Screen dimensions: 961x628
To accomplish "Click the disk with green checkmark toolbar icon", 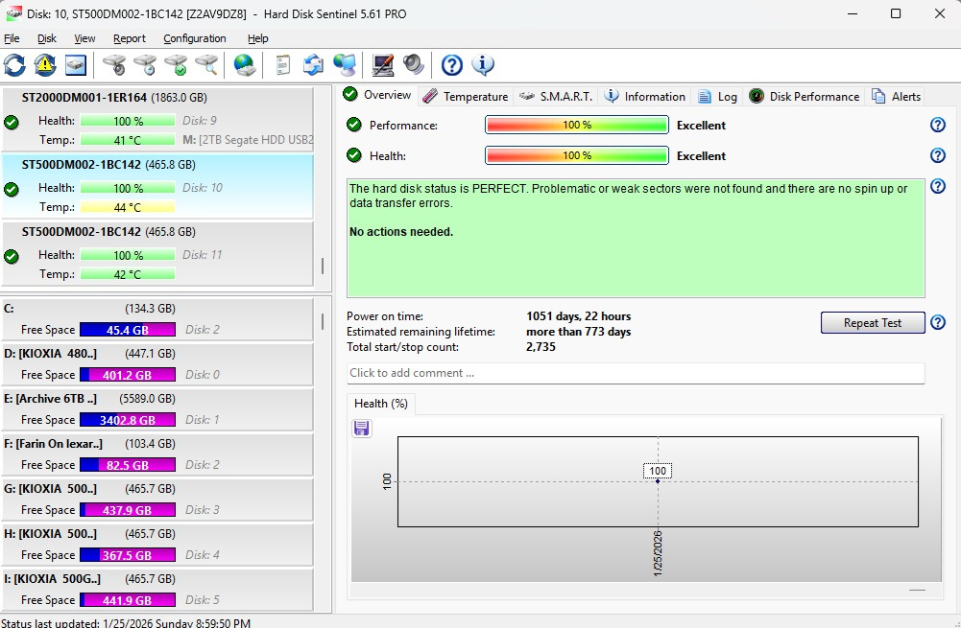I will tap(176, 65).
